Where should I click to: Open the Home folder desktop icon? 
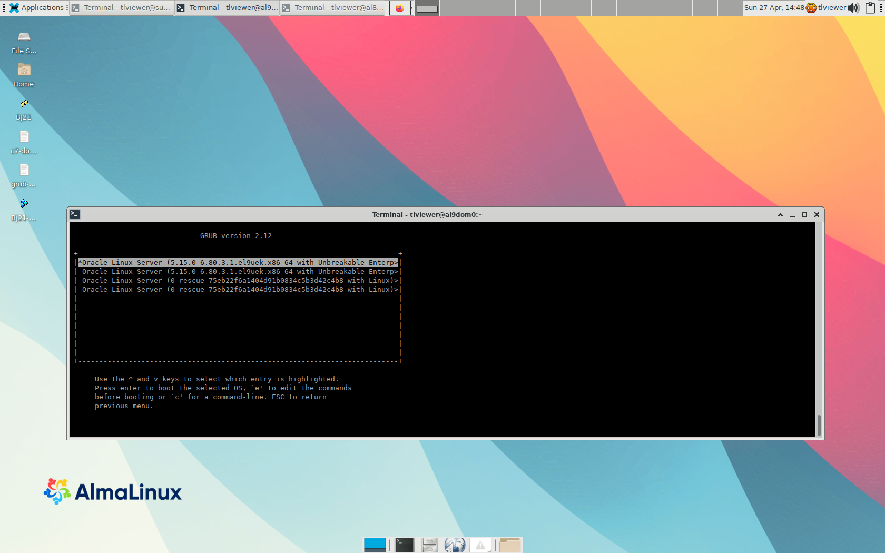click(24, 75)
